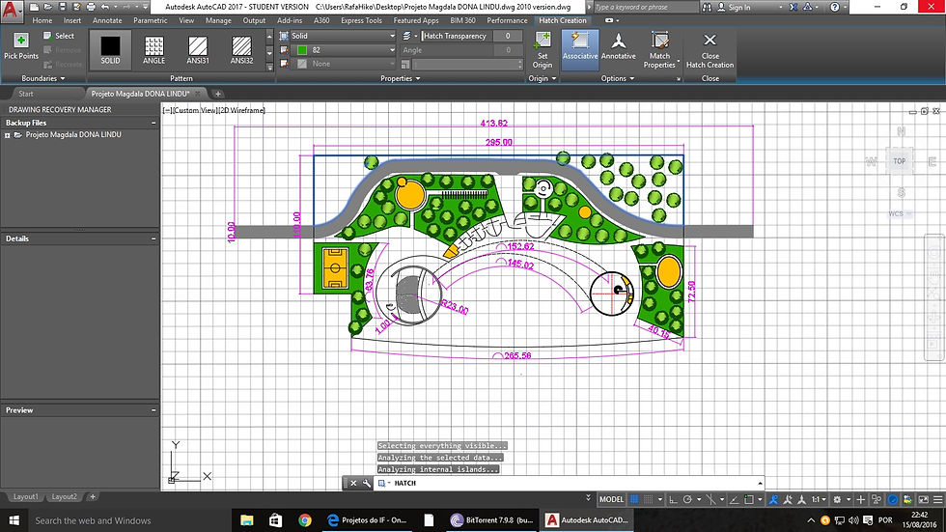Image resolution: width=946 pixels, height=532 pixels.
Task: Open the Annotate ribbon tab
Action: pos(107,20)
